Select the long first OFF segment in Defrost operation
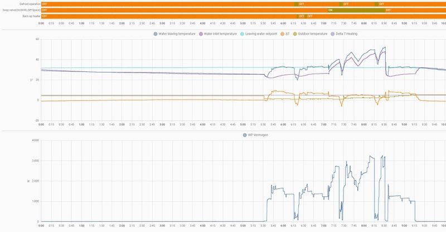446x232 pixels. click(x=168, y=4)
